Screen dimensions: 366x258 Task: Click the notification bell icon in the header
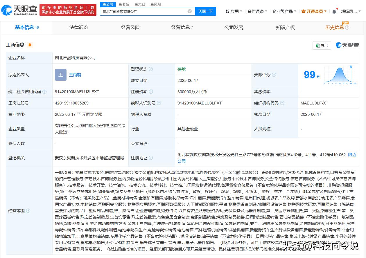[x=334, y=11]
